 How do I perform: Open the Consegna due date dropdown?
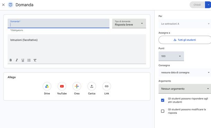click(185, 72)
